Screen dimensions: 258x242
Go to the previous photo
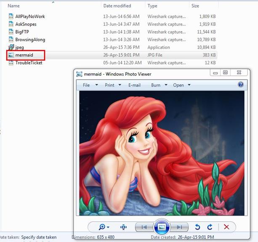(144, 227)
